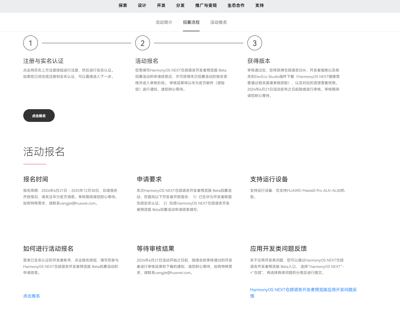400x310 pixels.
Task: Click the 等待审核结果 heading
Action: (x=155, y=249)
